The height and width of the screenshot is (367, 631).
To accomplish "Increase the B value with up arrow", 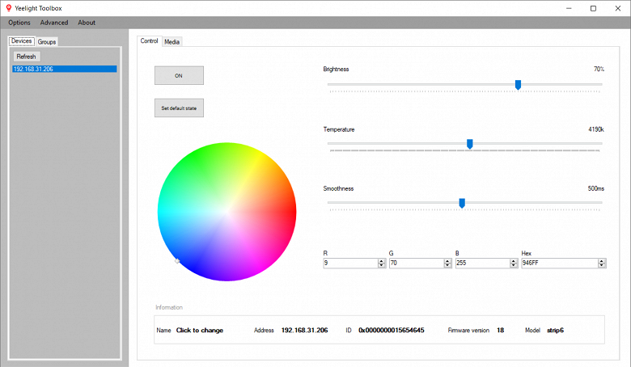I will pyautogui.click(x=514, y=261).
